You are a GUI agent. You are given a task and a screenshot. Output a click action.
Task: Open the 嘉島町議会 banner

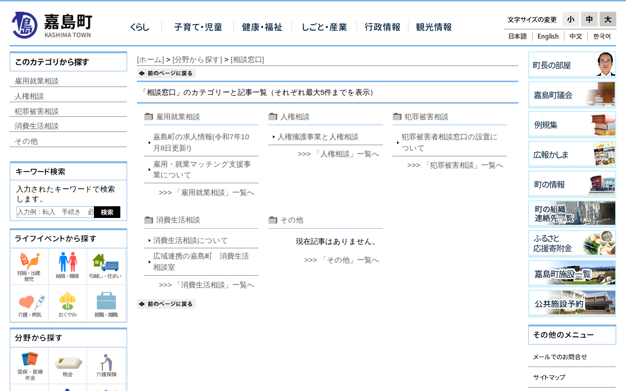point(572,95)
